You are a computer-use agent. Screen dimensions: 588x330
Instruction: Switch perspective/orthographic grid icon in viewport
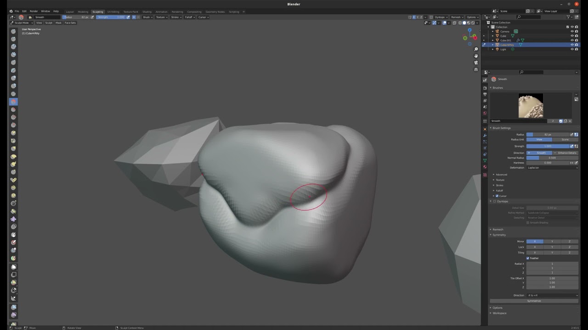(x=476, y=69)
